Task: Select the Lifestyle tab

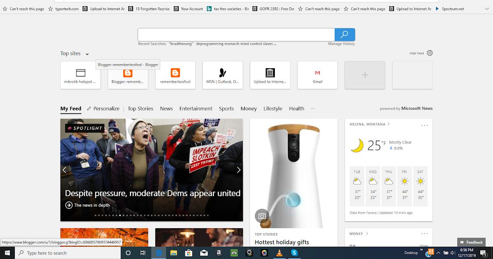Action: point(273,109)
